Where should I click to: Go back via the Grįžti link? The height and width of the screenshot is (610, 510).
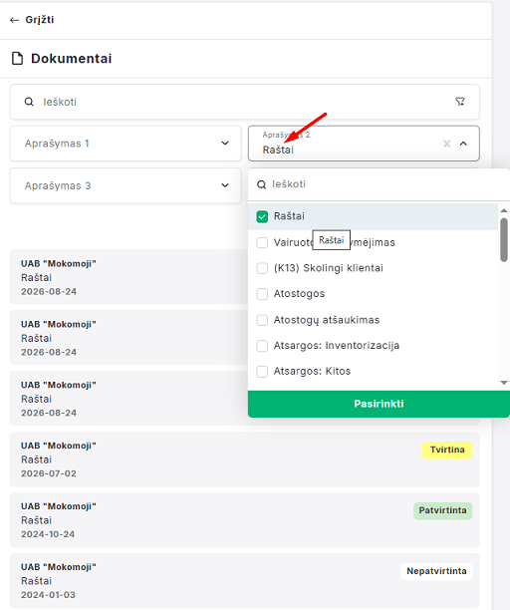click(40, 20)
